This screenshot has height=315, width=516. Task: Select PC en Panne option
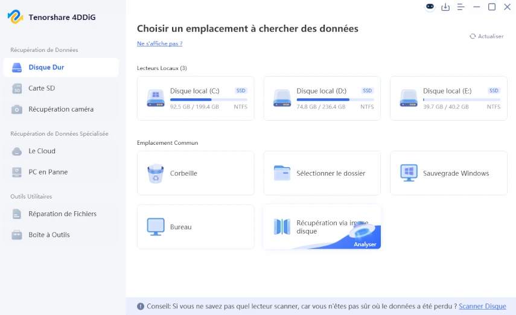click(61, 172)
